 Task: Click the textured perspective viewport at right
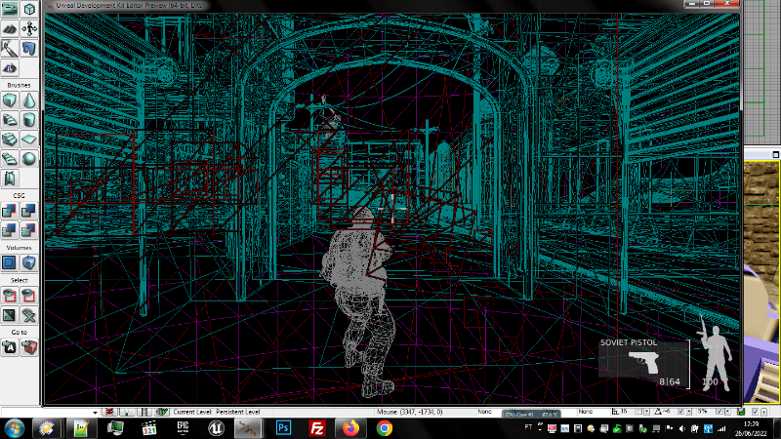pyautogui.click(x=762, y=281)
